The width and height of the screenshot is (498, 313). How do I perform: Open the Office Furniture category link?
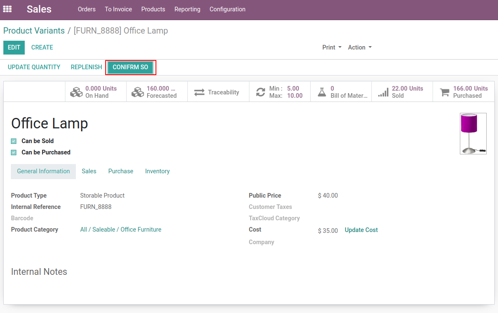121,230
